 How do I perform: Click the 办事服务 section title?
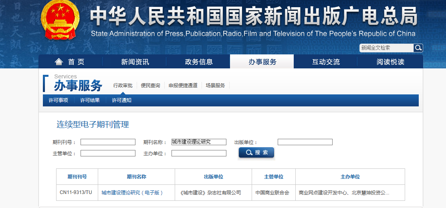click(78, 86)
